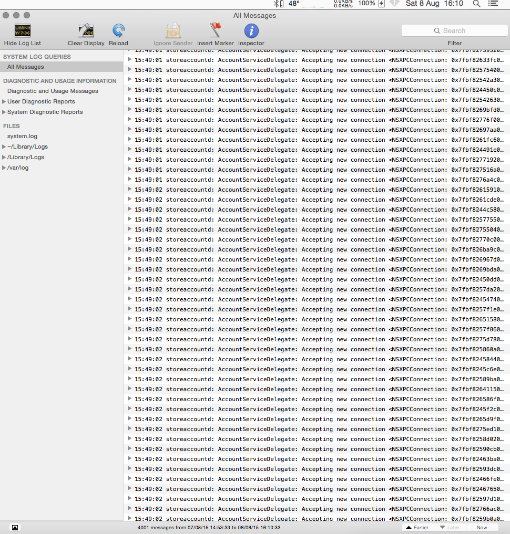The image size is (510, 534).
Task: Select log entry ending 0x7fbf8244c580
Action: click(x=317, y=210)
